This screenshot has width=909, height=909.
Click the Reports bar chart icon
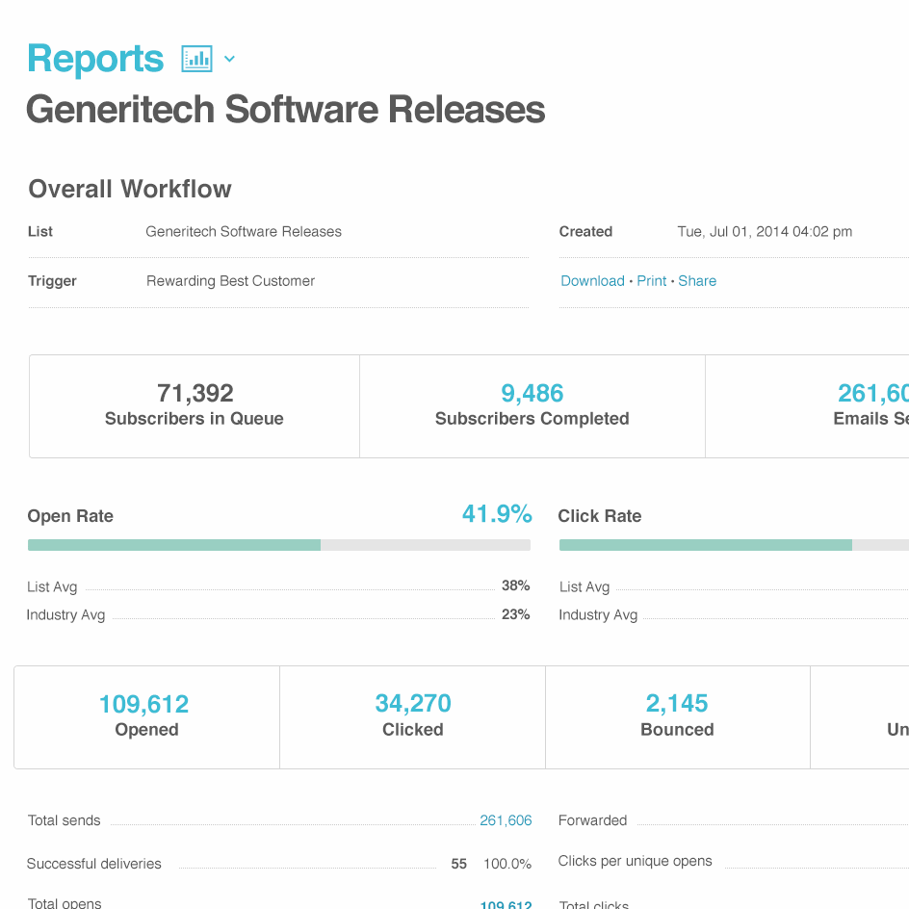(x=196, y=59)
